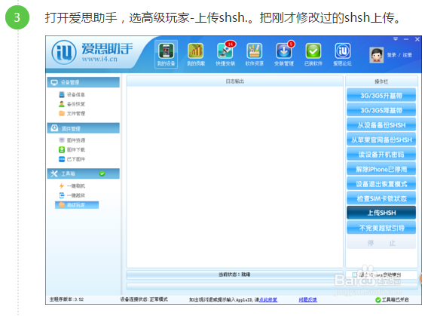Image resolution: width=434 pixels, height=316 pixels.
Task: Open 安装管理 download icon
Action: (284, 54)
